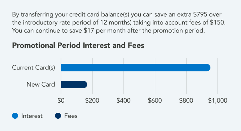Click the New Card axis label
Viewport: 241px width, 131px height.
point(40,85)
